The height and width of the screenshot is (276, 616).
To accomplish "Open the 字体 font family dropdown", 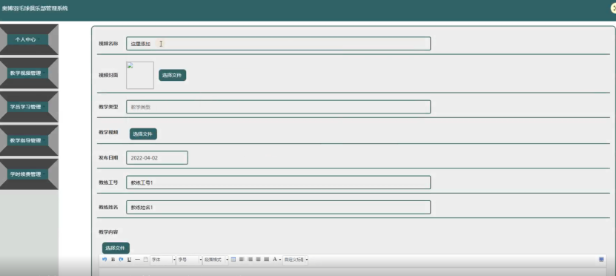I will pyautogui.click(x=162, y=260).
